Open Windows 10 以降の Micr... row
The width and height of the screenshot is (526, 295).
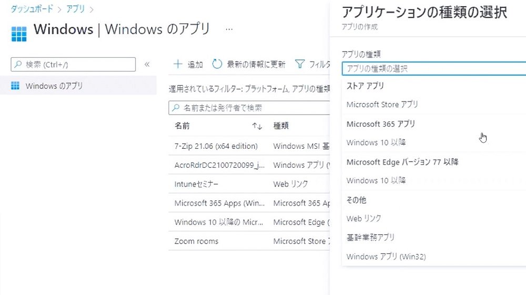(x=219, y=222)
